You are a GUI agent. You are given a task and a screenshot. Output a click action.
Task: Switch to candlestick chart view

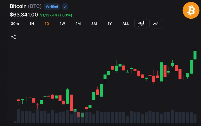pyautogui.click(x=141, y=24)
